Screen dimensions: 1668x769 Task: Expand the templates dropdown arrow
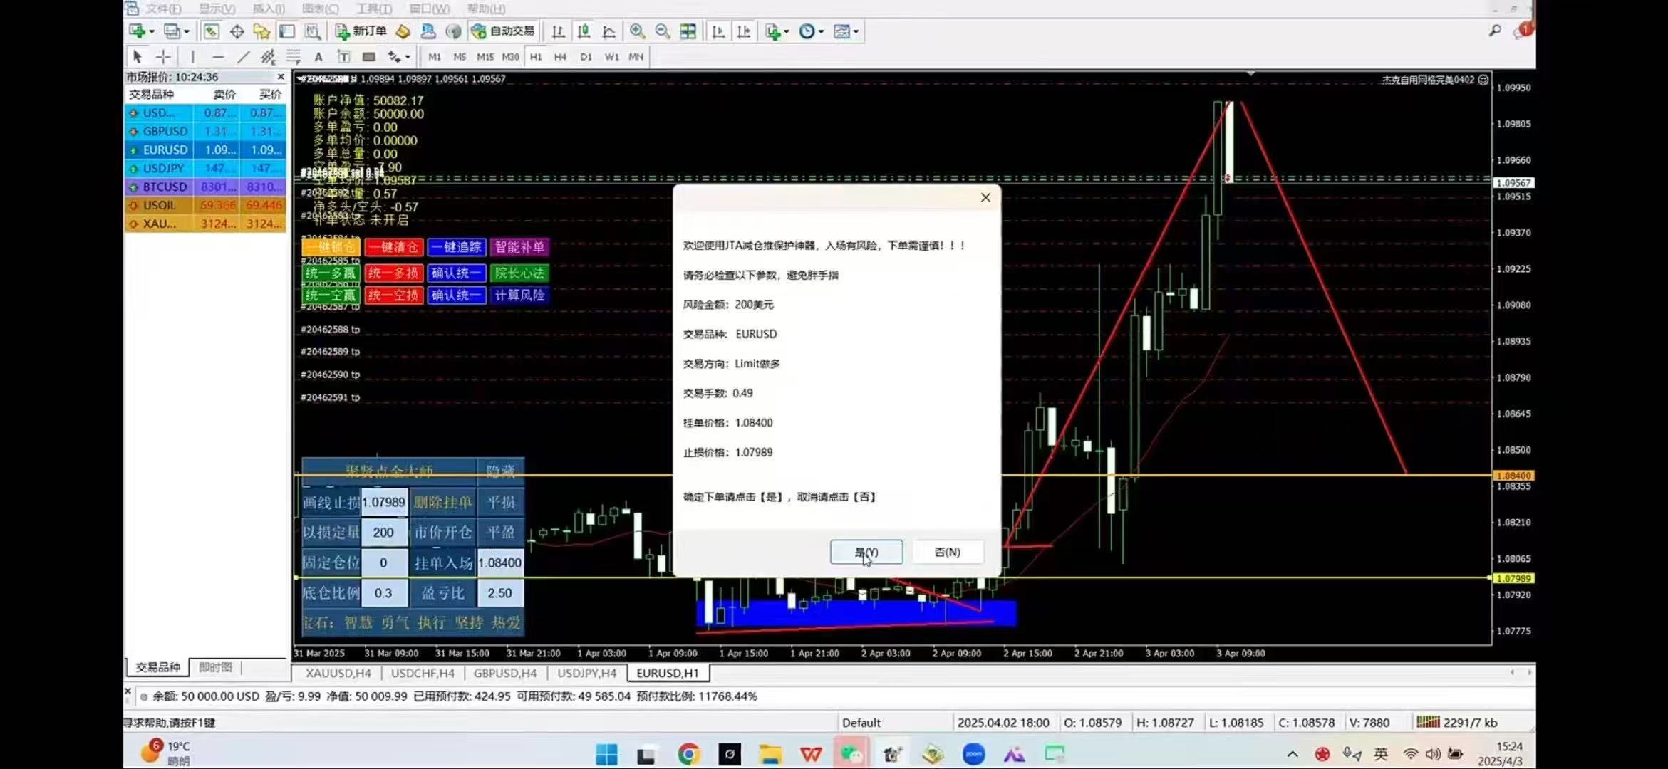click(856, 31)
